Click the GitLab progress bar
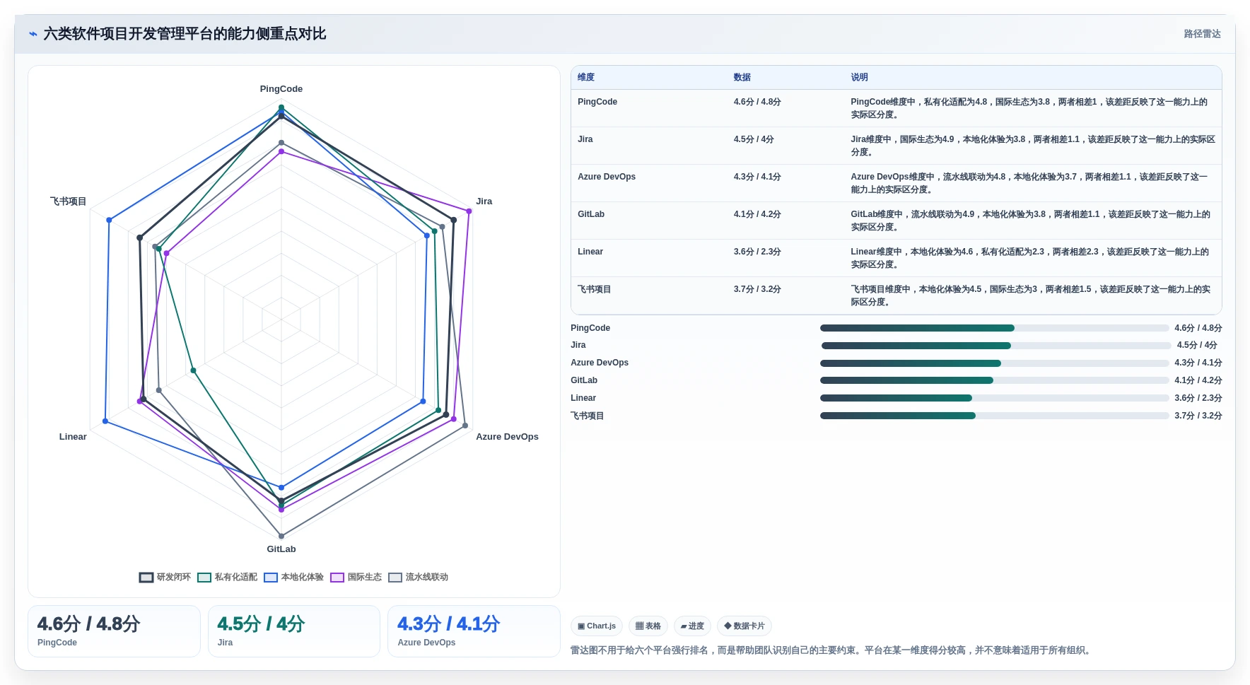Screen dimensions: 1250x685 (x=994, y=380)
